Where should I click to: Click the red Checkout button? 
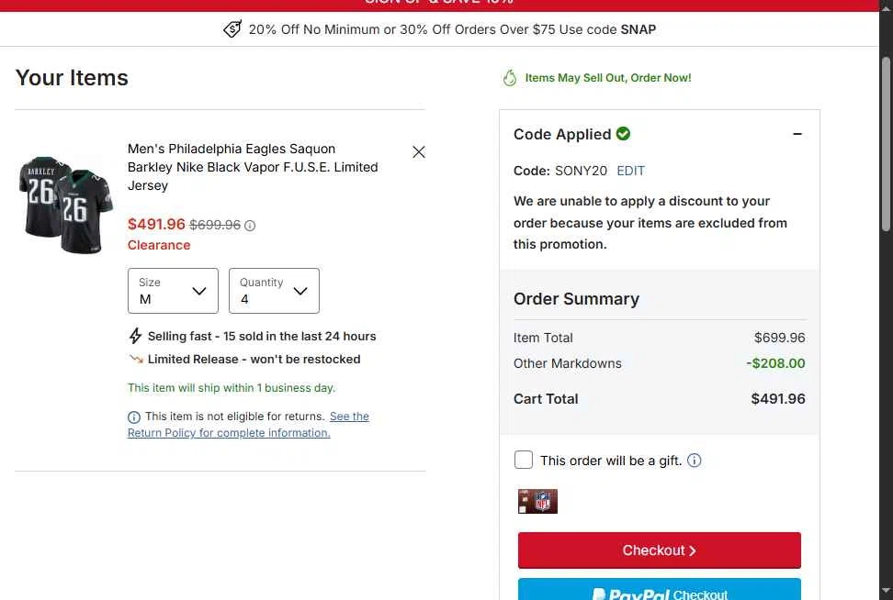(x=660, y=550)
